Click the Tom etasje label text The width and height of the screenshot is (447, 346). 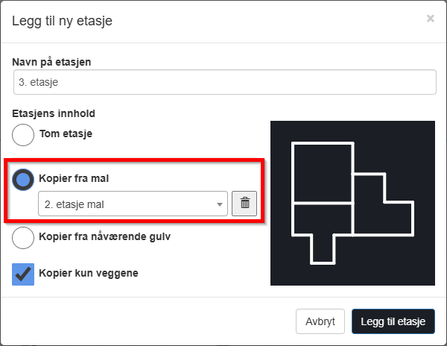click(x=65, y=134)
